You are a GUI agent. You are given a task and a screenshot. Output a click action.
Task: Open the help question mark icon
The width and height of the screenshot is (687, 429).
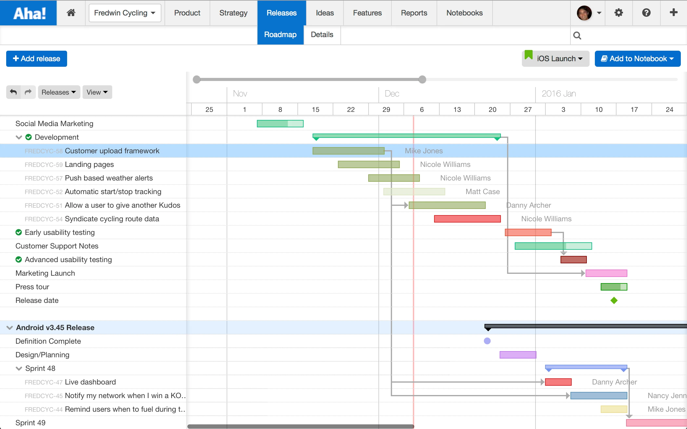click(646, 13)
